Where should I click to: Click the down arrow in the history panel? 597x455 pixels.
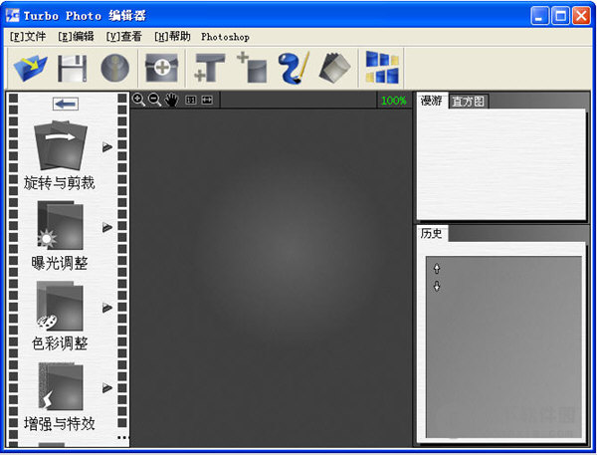tap(437, 286)
